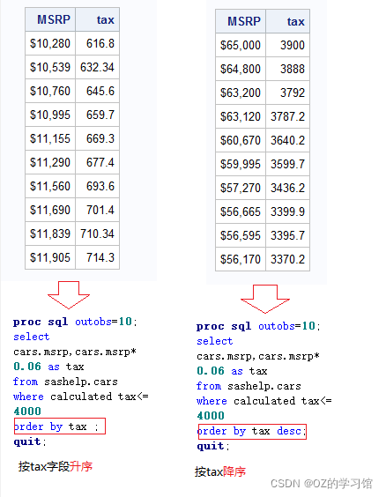Click the $10,760 cell

point(50,91)
